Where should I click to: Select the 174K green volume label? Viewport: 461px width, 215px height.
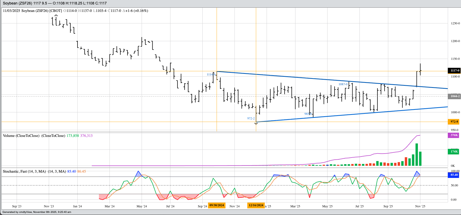[x=454, y=151]
